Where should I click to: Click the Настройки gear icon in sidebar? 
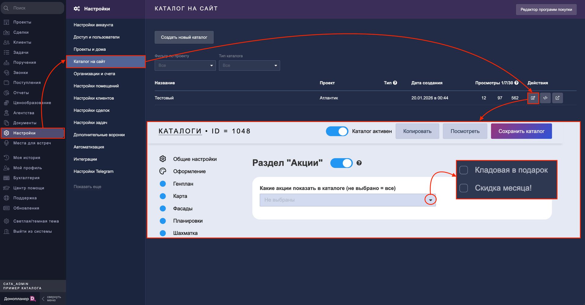(x=6, y=133)
